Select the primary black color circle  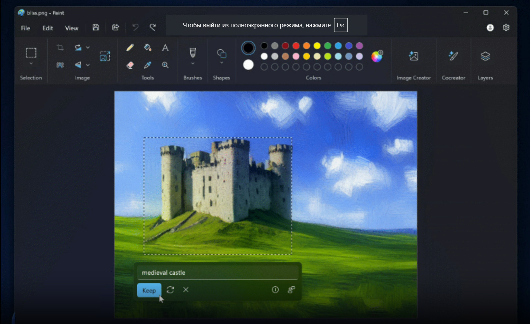(248, 48)
